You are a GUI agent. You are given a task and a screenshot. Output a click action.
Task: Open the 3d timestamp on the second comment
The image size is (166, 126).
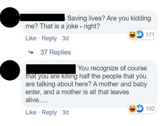click(x=65, y=112)
